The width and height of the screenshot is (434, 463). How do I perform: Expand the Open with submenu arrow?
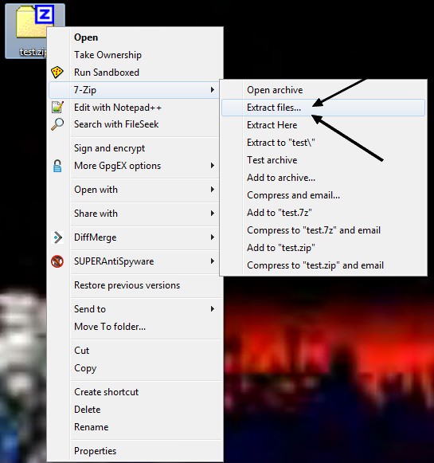point(212,190)
